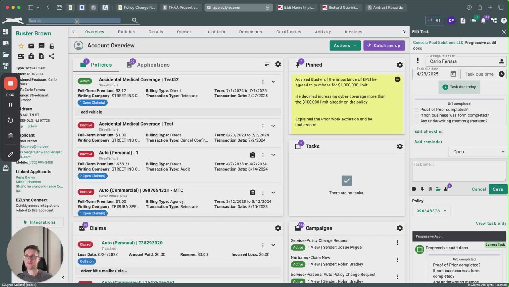
Task: Open calendar picker for task due date
Action: [453, 74]
